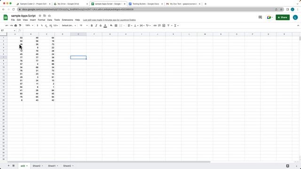
Task: Increase decimal places icon
Action: [50, 25]
